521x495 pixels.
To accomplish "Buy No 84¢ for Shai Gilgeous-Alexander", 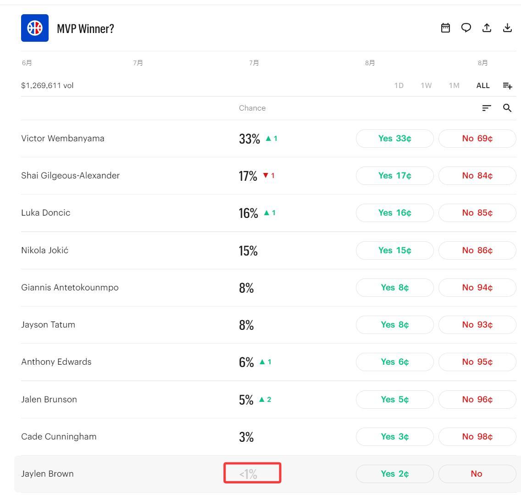I will tap(477, 176).
